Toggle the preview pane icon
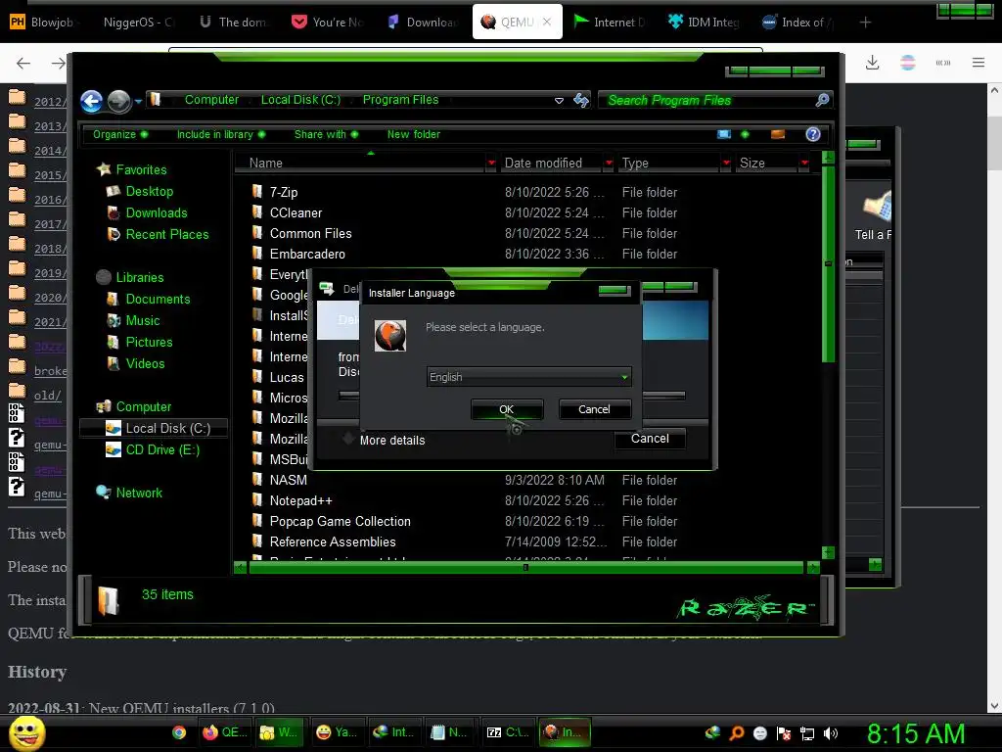 coord(778,134)
